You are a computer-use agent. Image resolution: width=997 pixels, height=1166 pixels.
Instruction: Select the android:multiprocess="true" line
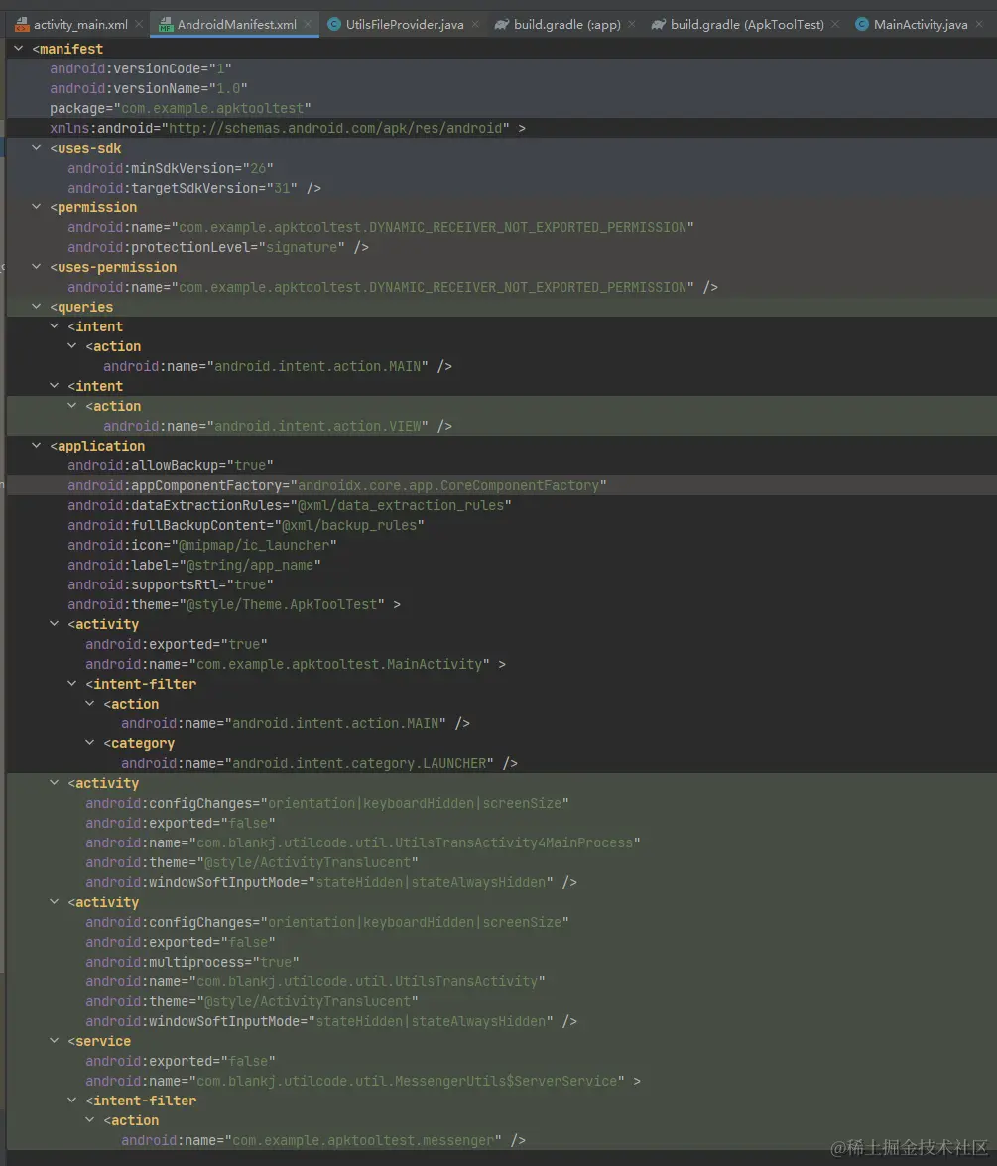[191, 962]
